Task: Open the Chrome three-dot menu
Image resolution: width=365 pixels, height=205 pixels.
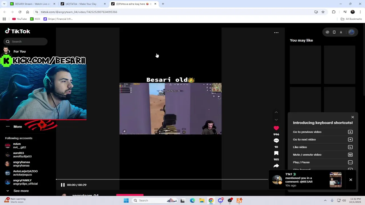Action: pyautogui.click(x=360, y=12)
